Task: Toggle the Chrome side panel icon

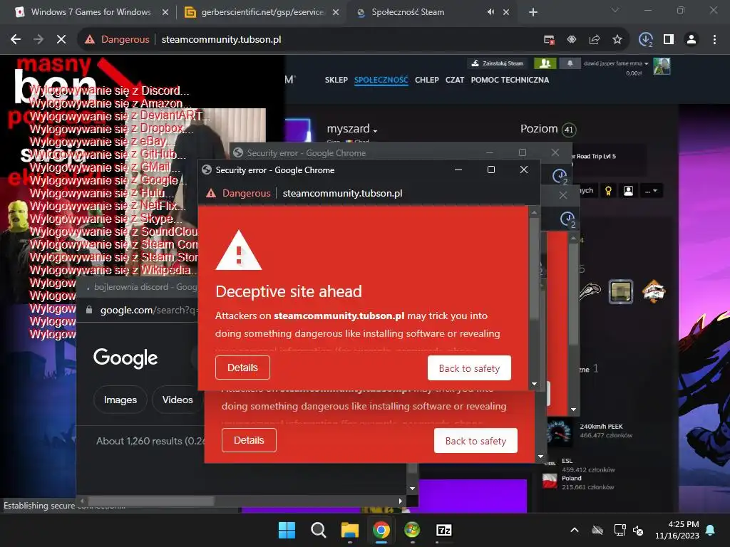Action: 669,40
